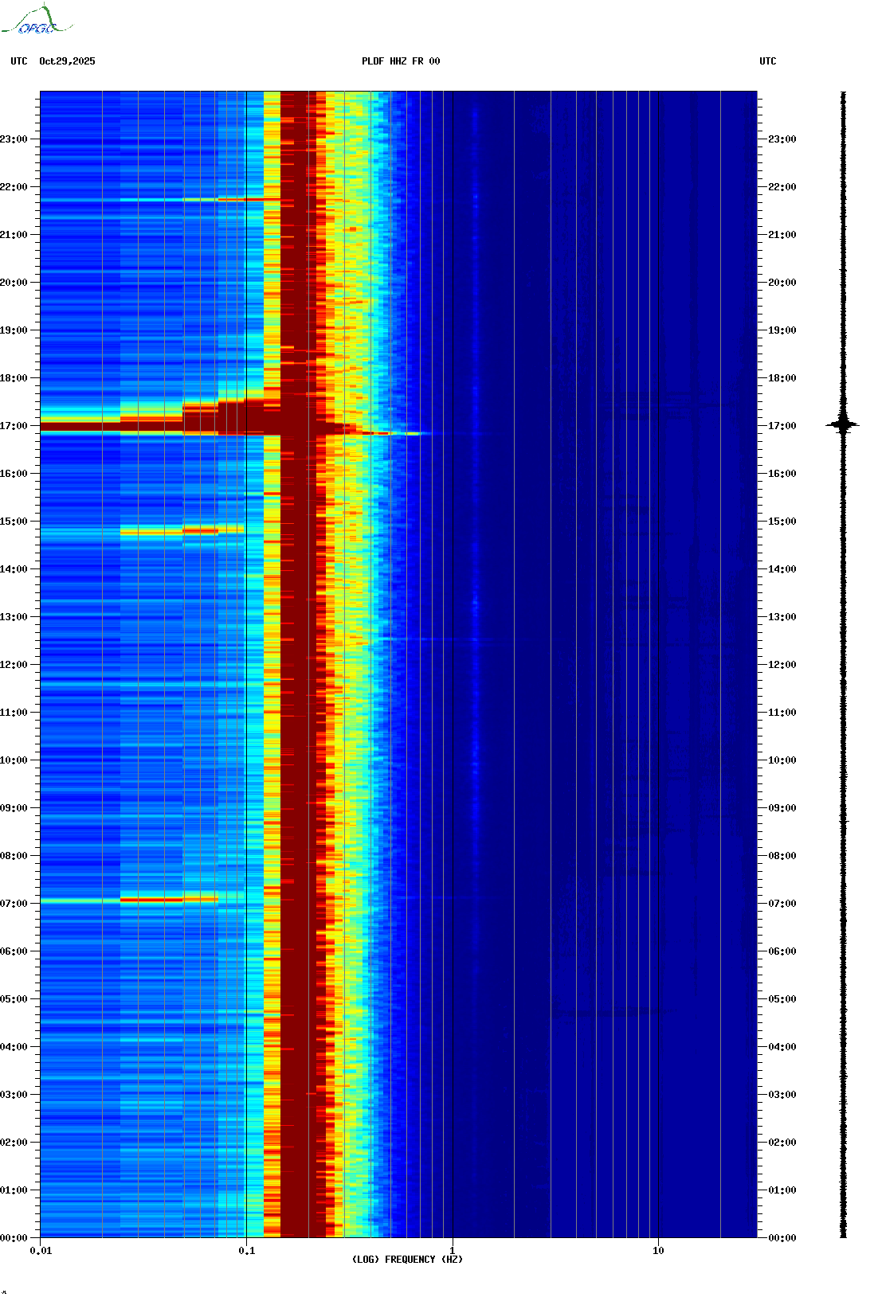Click the OFGC logo at top left
Viewport: 878px width, 1301px height.
click(x=37, y=20)
